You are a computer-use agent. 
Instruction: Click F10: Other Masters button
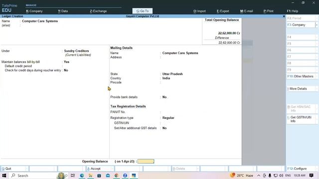pyautogui.click(x=302, y=76)
